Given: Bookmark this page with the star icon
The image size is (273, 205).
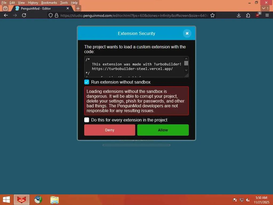Looking at the screenshot, I should point(212,15).
